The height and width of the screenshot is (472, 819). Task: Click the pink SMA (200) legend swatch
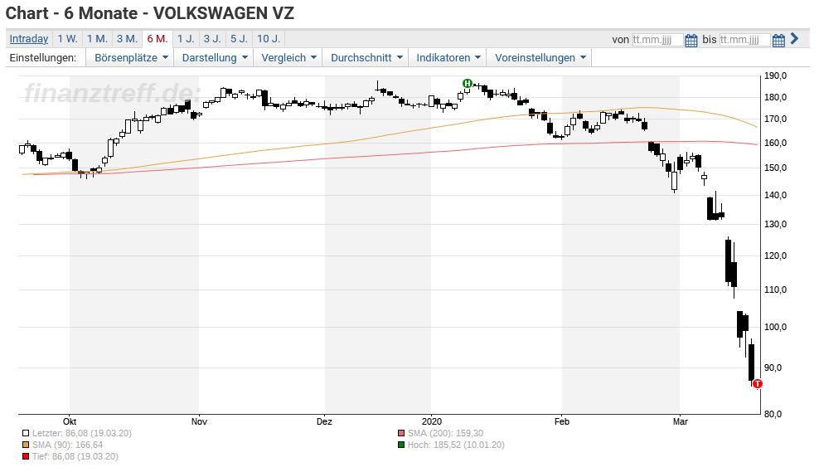click(x=401, y=433)
